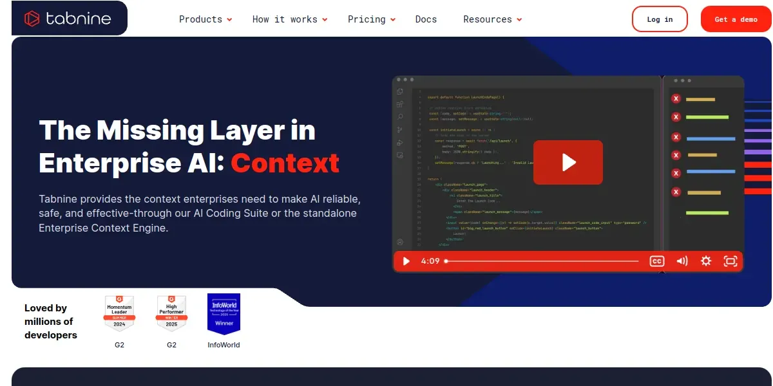The height and width of the screenshot is (386, 773).
Task: Click the Log in button
Action: [x=660, y=19]
